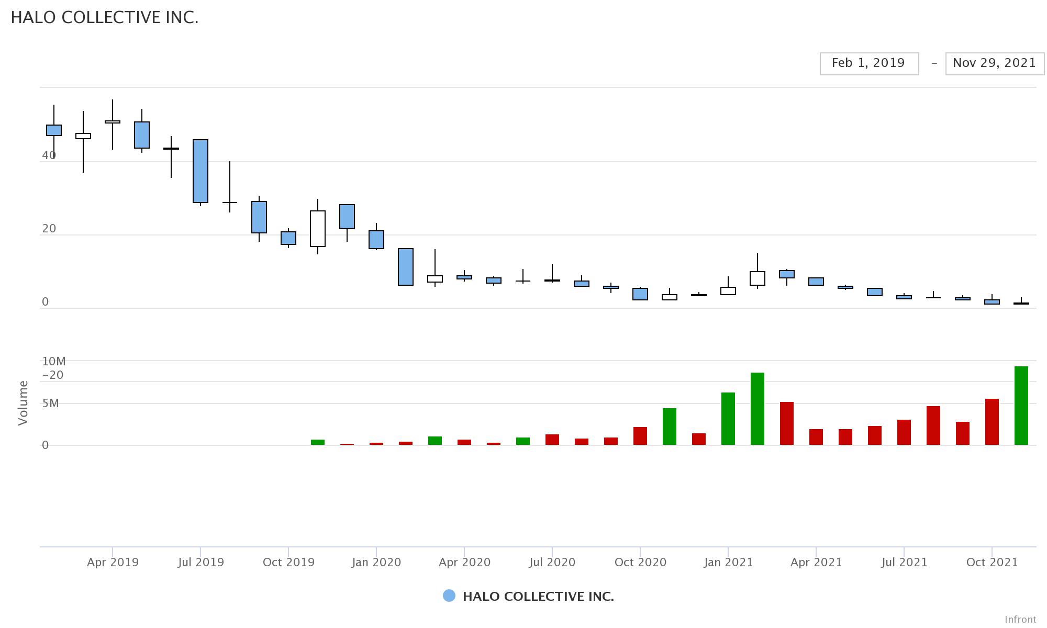Click the Oct 2021 x-axis label

pos(992,563)
